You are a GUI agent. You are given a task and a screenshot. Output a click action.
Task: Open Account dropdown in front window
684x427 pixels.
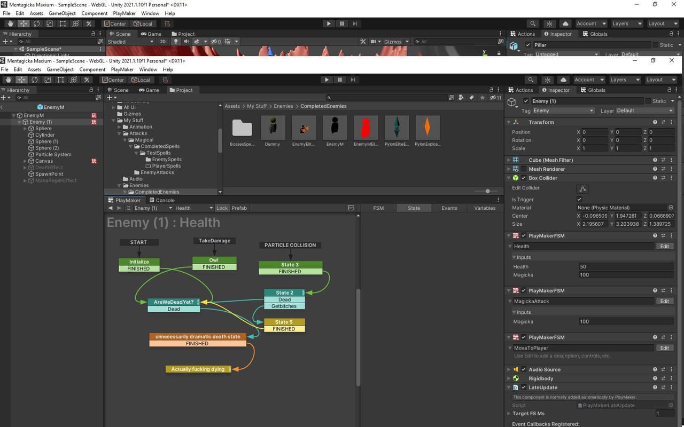click(589, 80)
